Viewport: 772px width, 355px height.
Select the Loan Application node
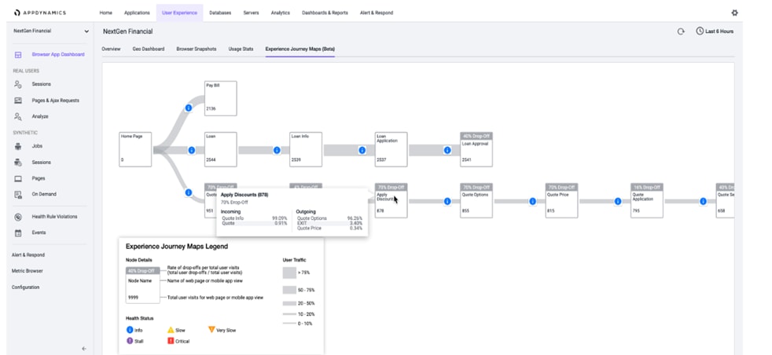[391, 149]
